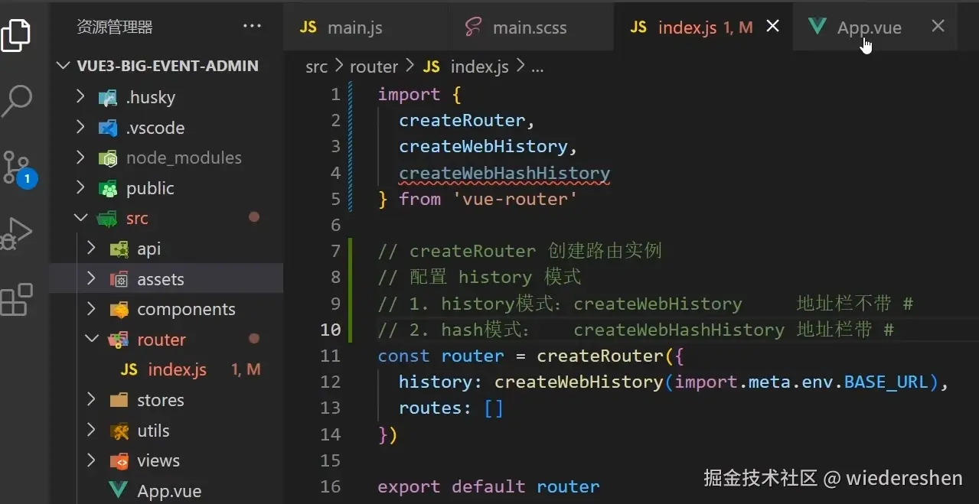Expand the .husky folder chevron

[80, 97]
